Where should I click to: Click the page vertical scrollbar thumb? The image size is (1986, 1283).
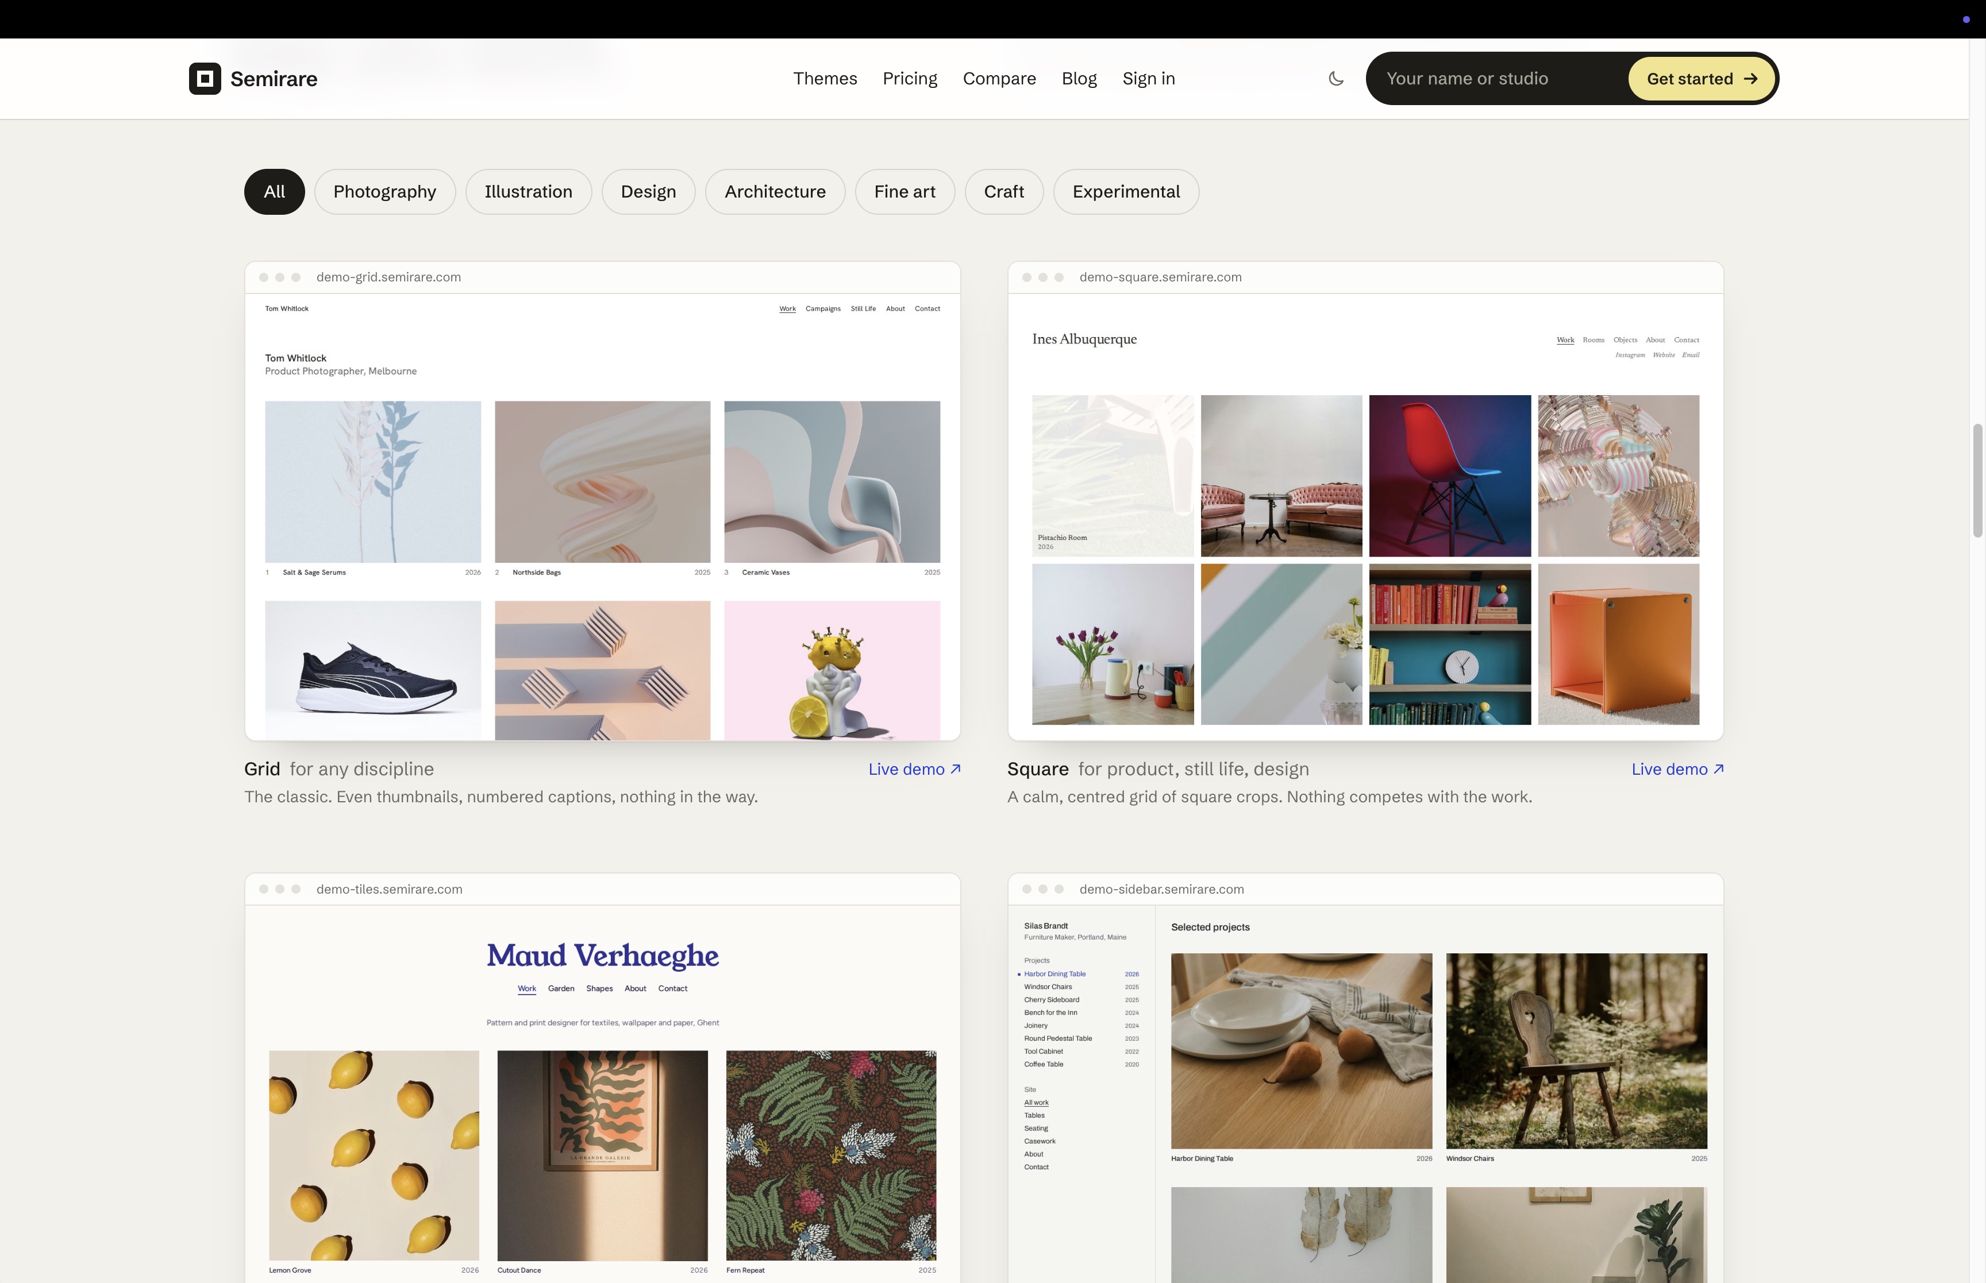[1977, 481]
